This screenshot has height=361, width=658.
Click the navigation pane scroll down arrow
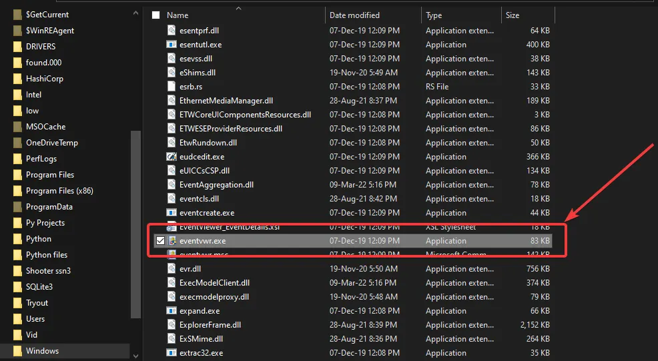point(136,356)
